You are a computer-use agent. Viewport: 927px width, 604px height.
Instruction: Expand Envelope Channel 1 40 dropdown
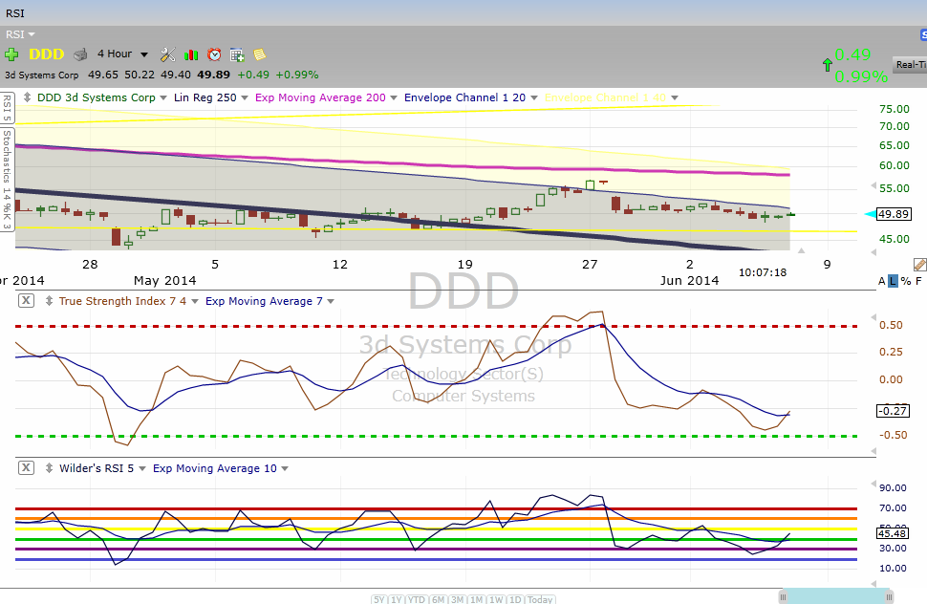click(x=675, y=98)
